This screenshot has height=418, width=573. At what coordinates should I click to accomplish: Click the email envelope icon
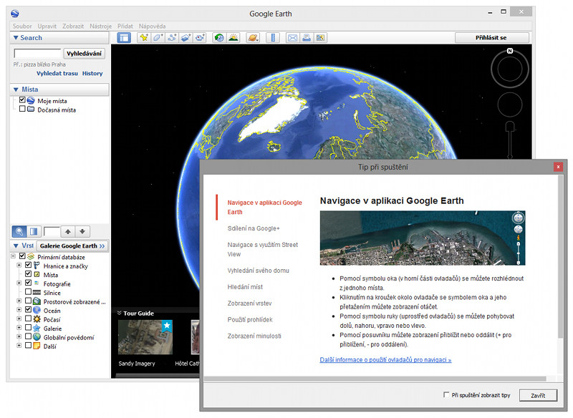click(292, 38)
